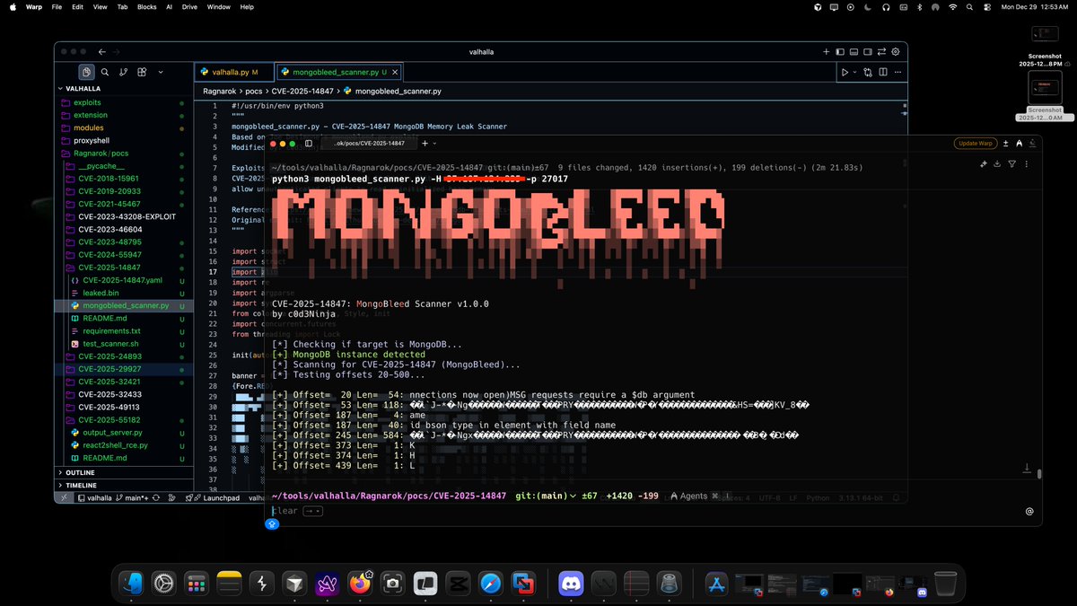Click the Update Warp button
Viewport: 1077px width, 606px height.
coord(975,144)
